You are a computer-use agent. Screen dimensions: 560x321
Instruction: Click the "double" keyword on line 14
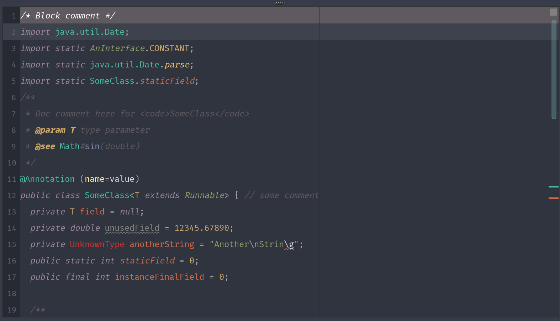[x=85, y=228]
